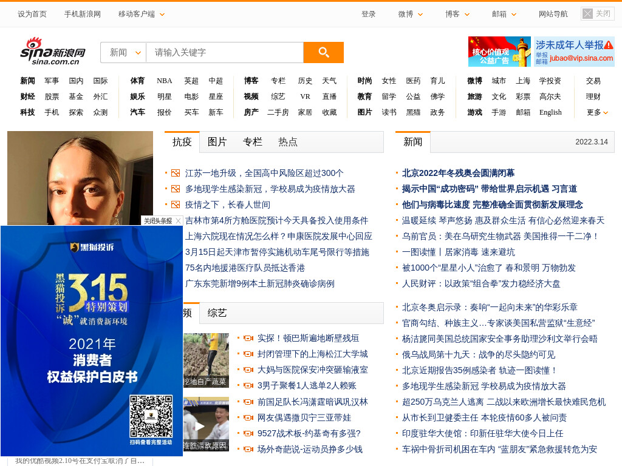The height and width of the screenshot is (466, 622).
Task: Close the top bar with 关闭 button
Action: pyautogui.click(x=597, y=14)
